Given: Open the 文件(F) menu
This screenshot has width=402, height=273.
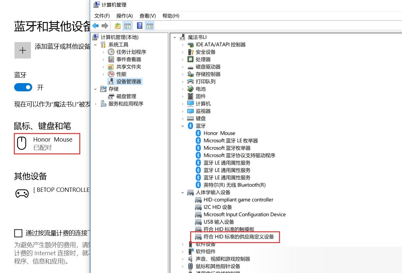Looking at the screenshot, I should [102, 16].
